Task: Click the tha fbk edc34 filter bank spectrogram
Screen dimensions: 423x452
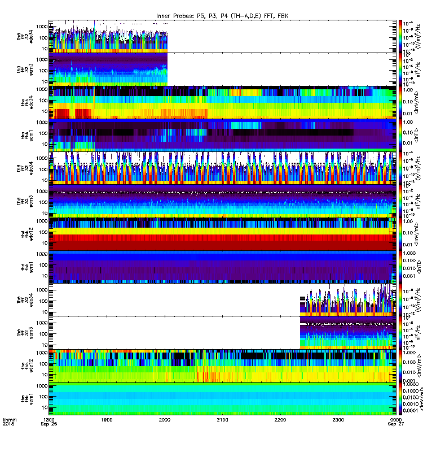Action: tap(222, 102)
